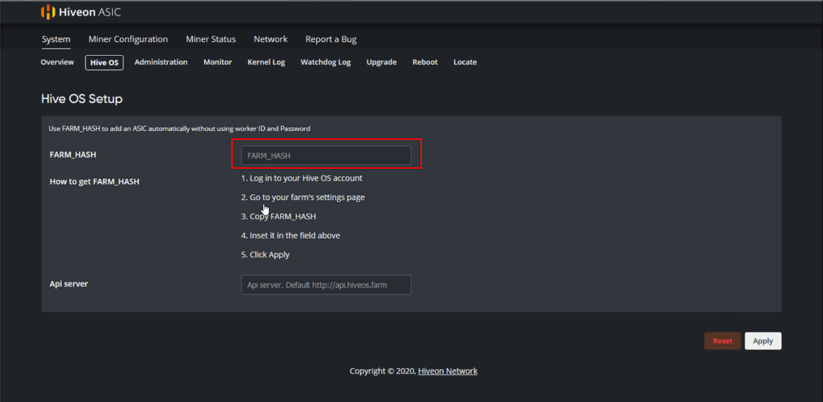Focus the Api server input field
Image resolution: width=823 pixels, height=402 pixels.
tap(326, 285)
